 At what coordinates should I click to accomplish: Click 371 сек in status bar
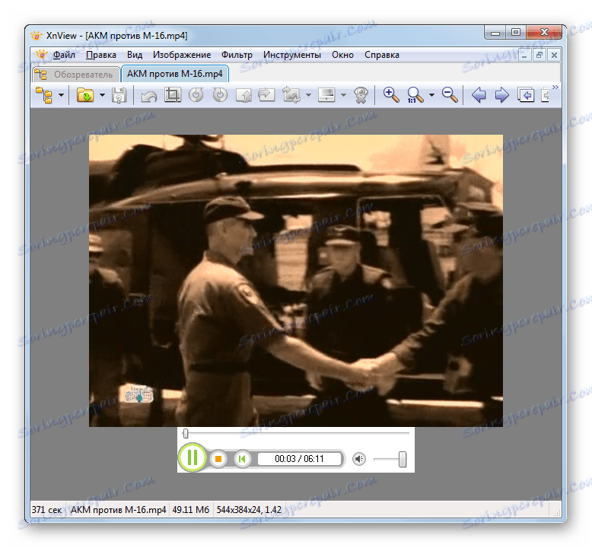click(47, 510)
